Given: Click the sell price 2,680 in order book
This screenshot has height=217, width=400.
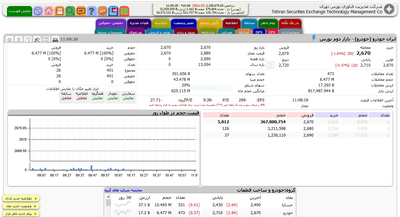Looking at the screenshot, I should pos(308,128).
